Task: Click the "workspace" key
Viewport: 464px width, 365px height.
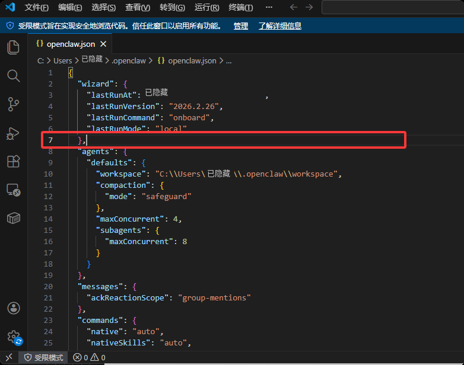Action: (x=120, y=174)
